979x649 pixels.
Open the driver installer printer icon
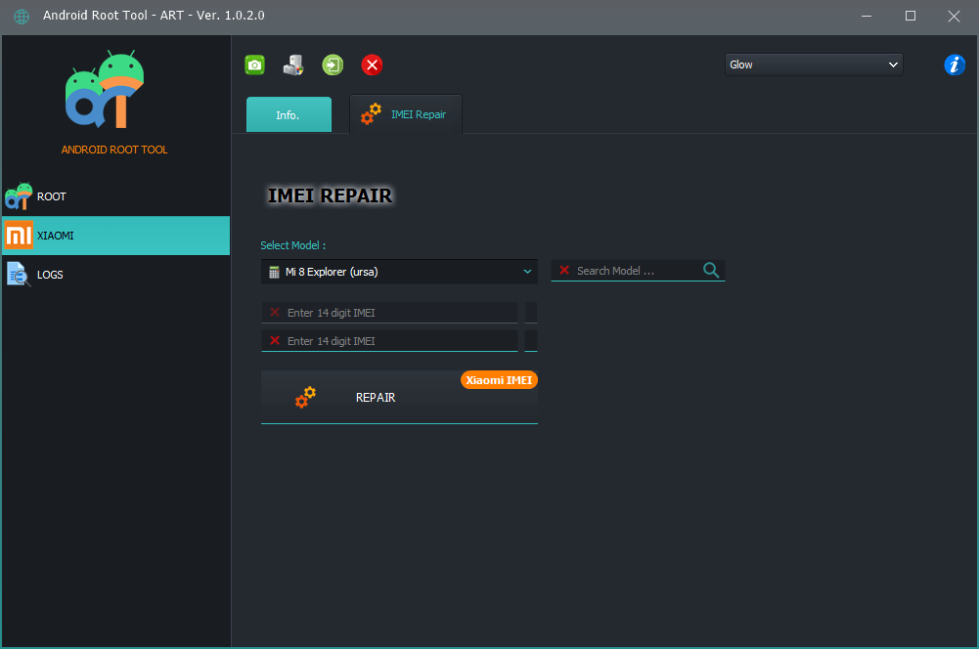pos(293,65)
